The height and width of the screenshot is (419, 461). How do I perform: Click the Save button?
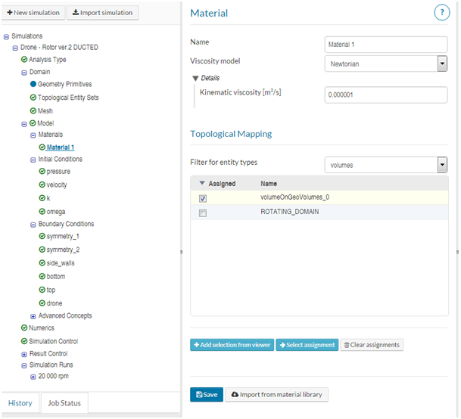(206, 394)
